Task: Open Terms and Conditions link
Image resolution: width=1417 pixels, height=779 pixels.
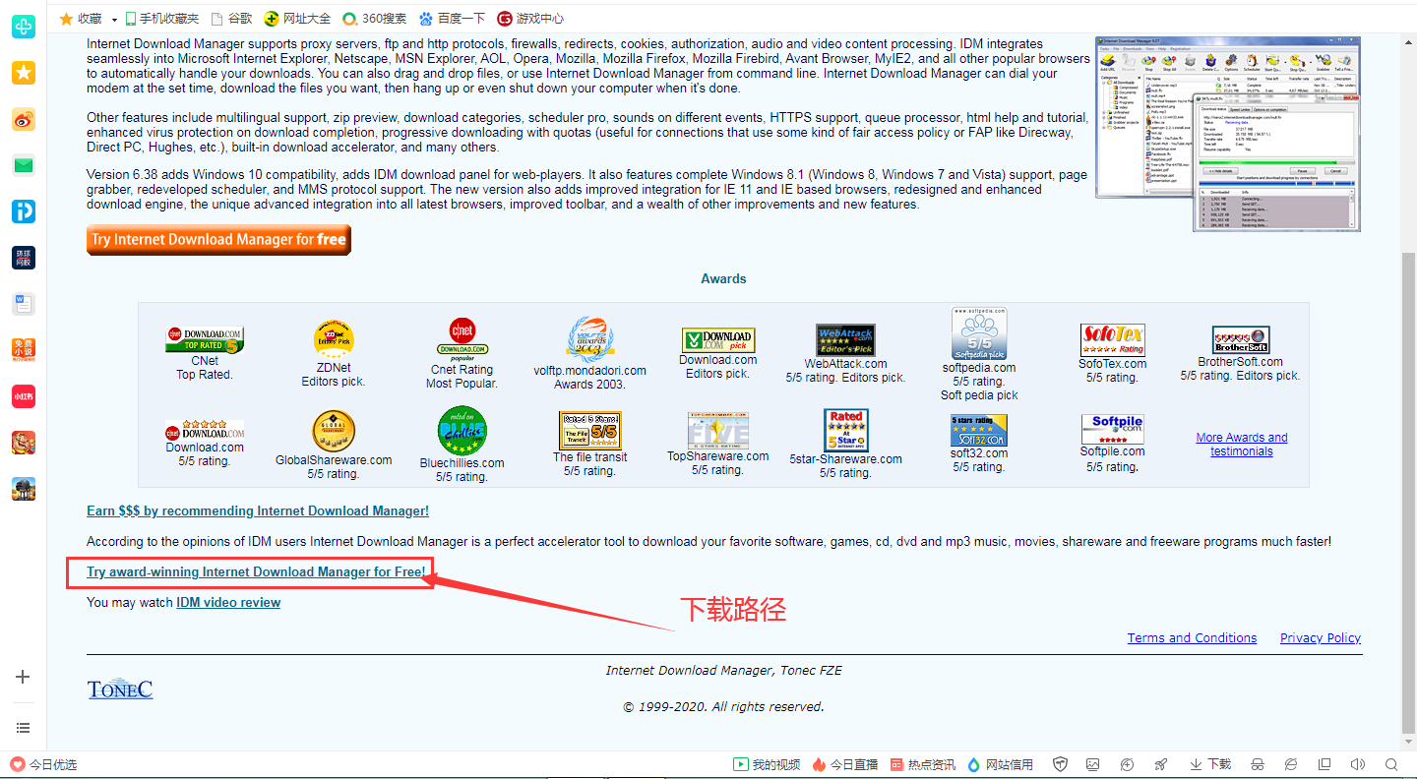Action: (x=1192, y=637)
